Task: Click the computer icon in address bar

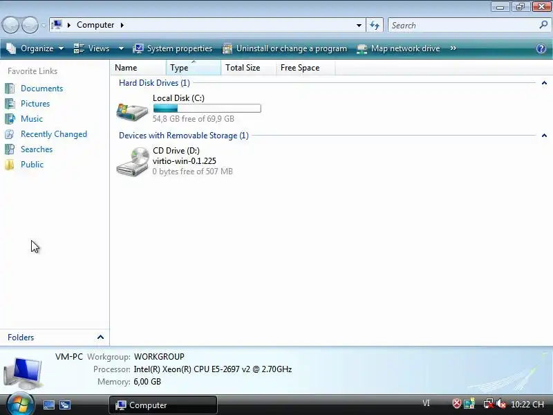Action: pyautogui.click(x=57, y=25)
